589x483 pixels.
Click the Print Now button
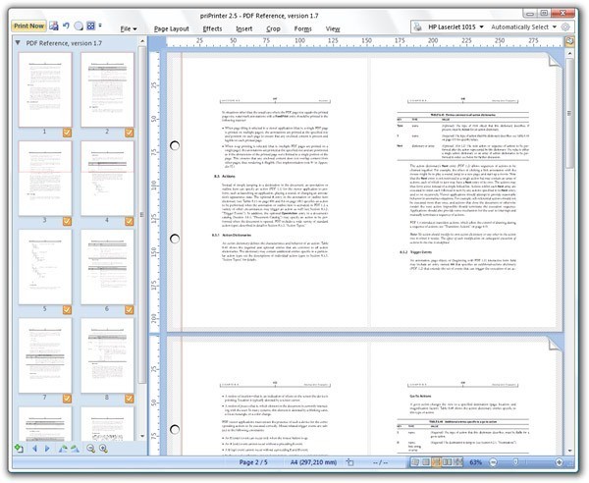(x=29, y=25)
